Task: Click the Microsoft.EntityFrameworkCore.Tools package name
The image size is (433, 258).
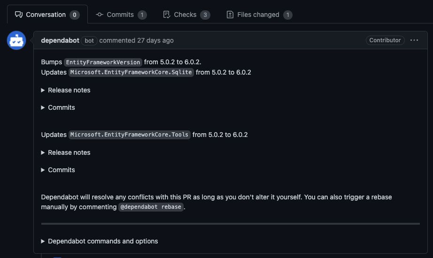Action: coord(130,135)
